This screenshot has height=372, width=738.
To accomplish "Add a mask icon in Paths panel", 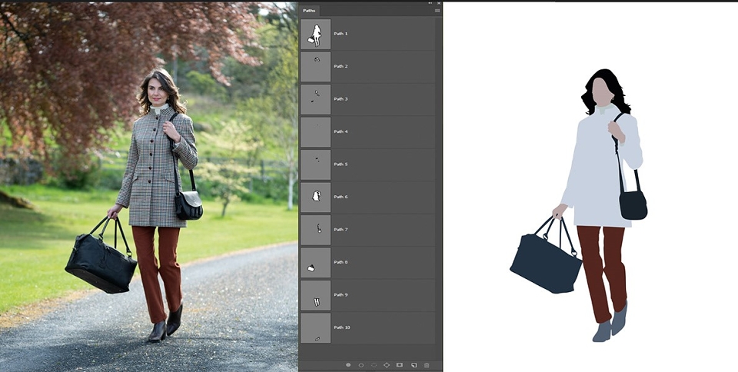I will (x=400, y=365).
